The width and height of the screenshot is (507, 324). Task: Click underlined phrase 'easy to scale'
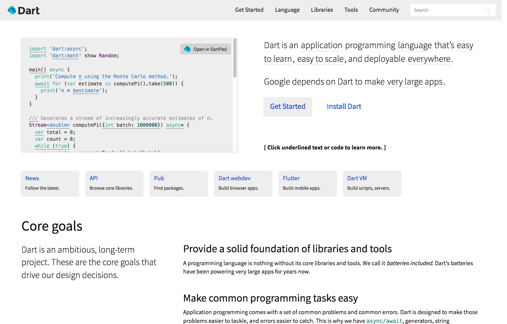(321, 59)
